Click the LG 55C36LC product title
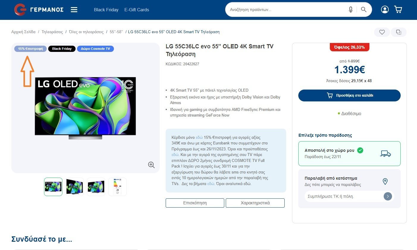Screen dimensions: 417x250 [220, 50]
